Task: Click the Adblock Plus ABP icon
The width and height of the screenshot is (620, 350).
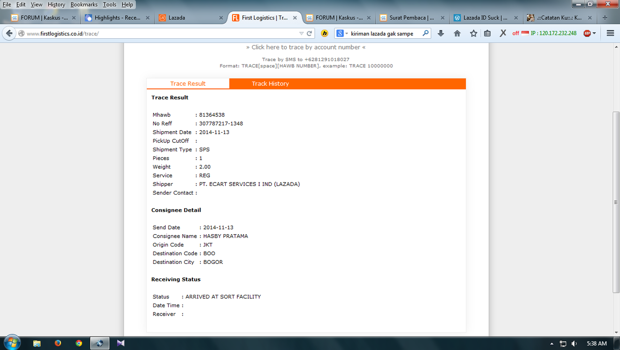Action: click(x=587, y=33)
